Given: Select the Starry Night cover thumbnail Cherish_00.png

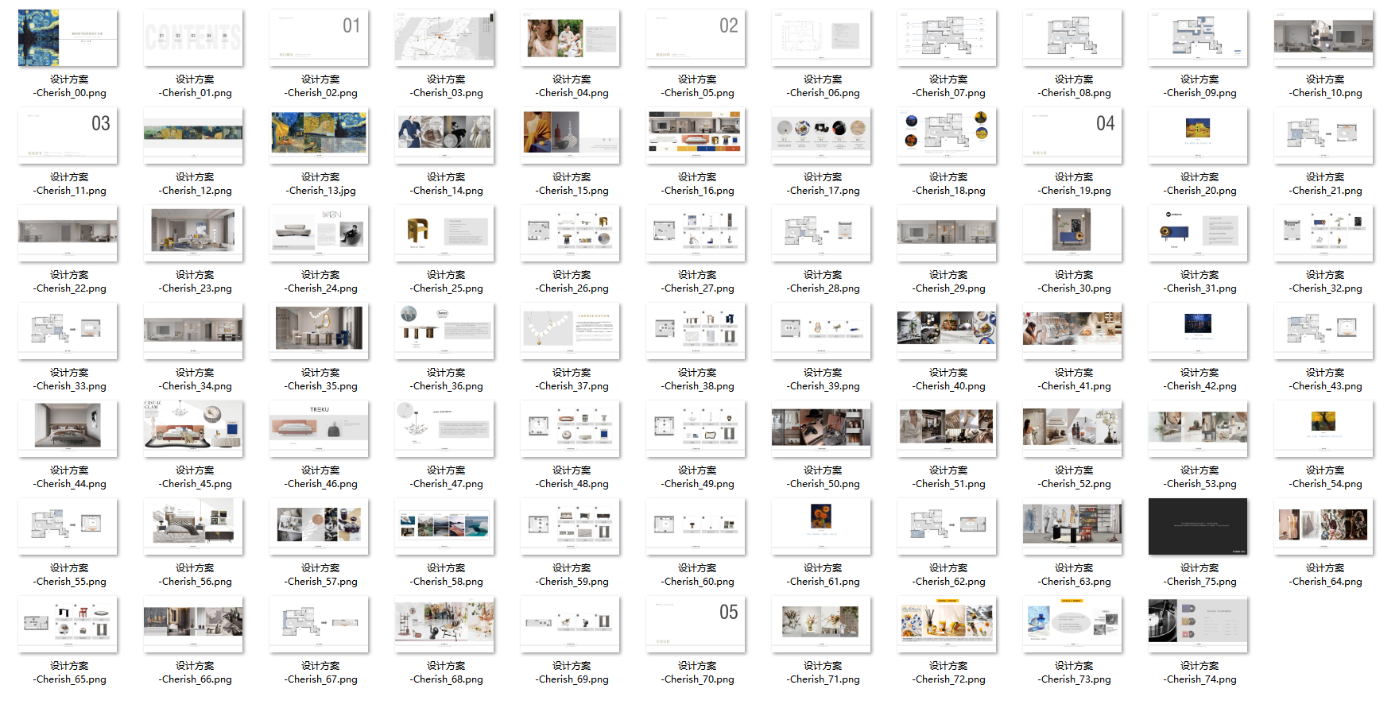Looking at the screenshot, I should click(x=68, y=38).
